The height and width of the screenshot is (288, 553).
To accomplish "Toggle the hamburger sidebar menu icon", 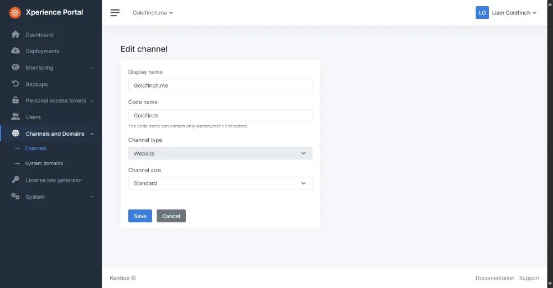I will click(x=115, y=13).
